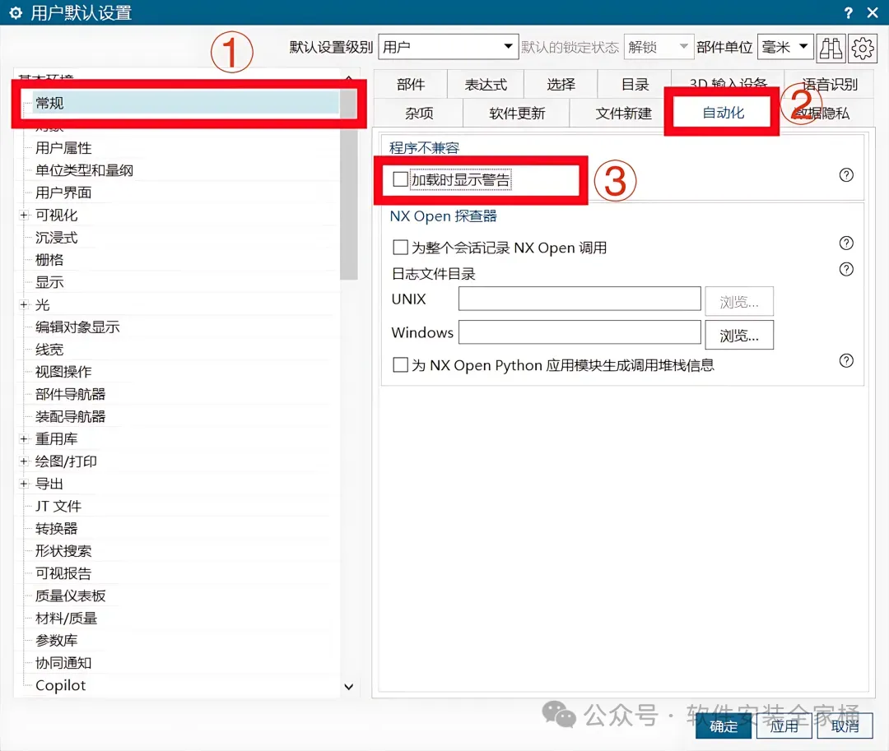Switch to the 软件更新 tab
Screen dimensions: 889x751
click(x=516, y=114)
